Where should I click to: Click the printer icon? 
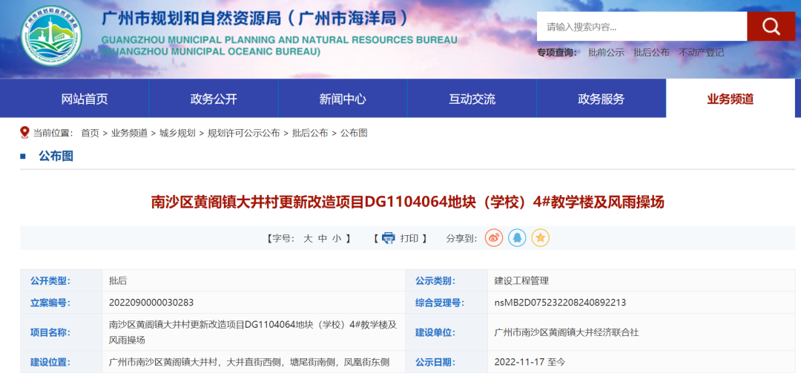pos(389,238)
